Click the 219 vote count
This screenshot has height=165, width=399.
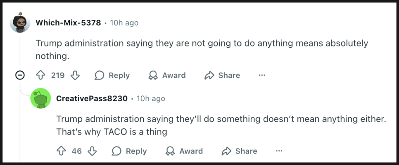pos(58,75)
